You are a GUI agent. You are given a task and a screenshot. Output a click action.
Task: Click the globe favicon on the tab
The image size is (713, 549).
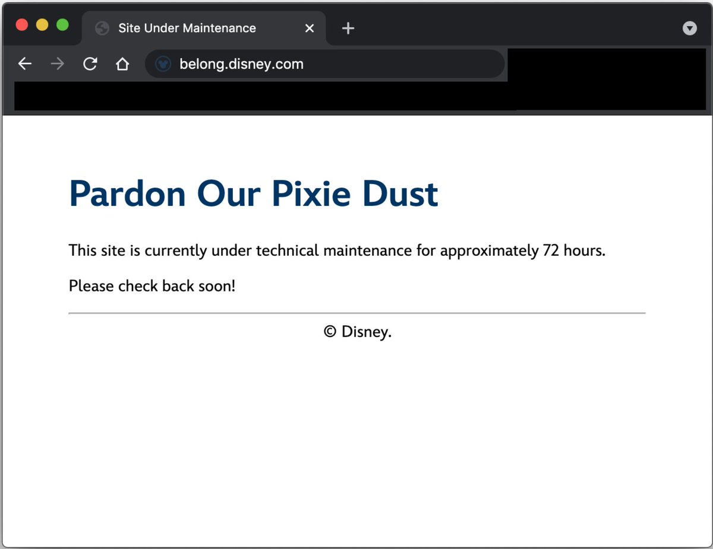point(102,28)
